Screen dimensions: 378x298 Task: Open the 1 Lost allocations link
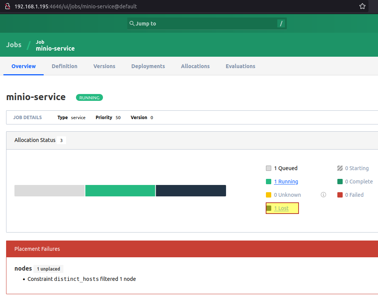(281, 208)
